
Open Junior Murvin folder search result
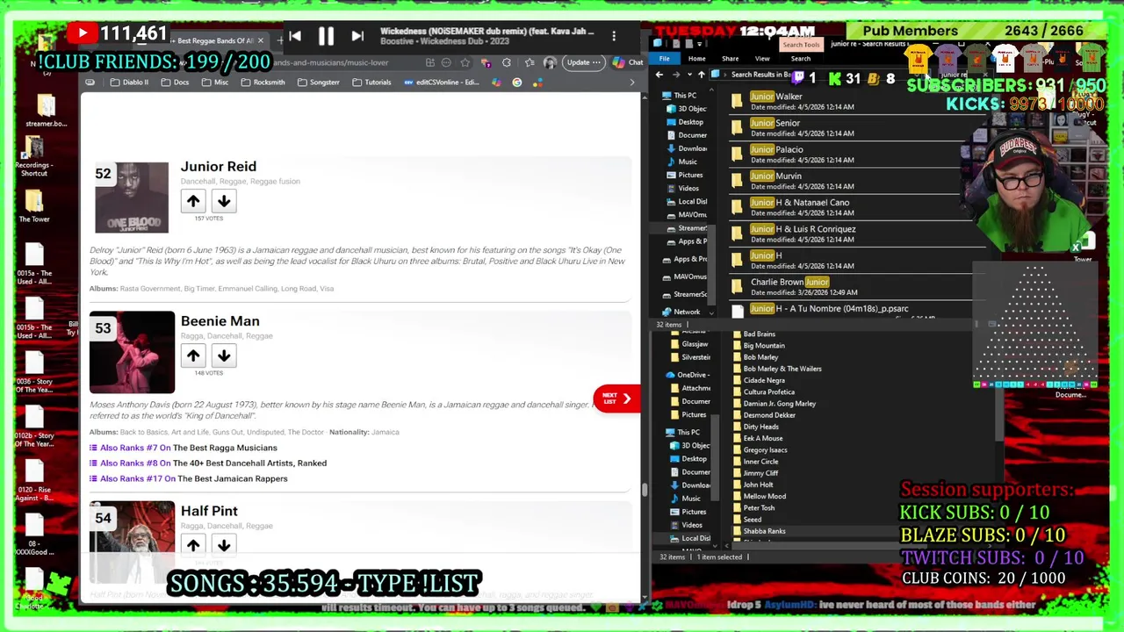pyautogui.click(x=847, y=181)
